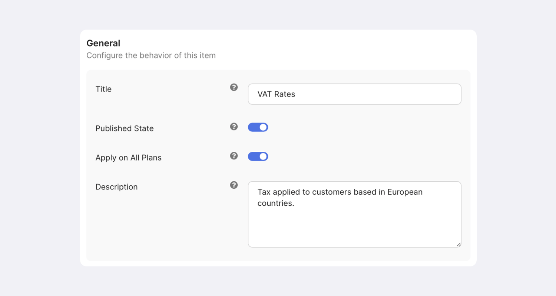Place cursor after "countries." in the description
Screen dimensions: 556x296
pyautogui.click(x=294, y=203)
